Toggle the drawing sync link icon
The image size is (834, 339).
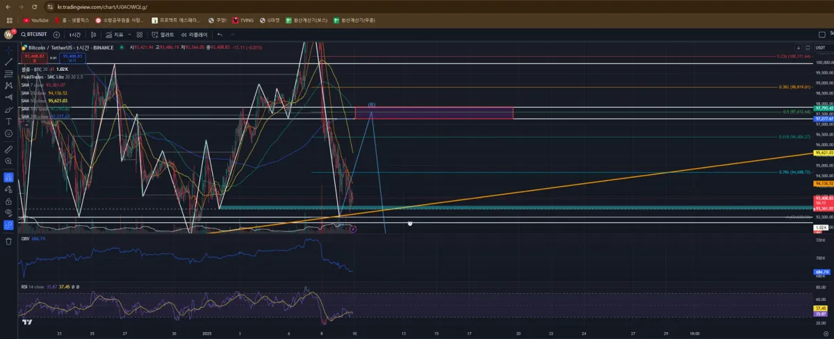coord(8,225)
